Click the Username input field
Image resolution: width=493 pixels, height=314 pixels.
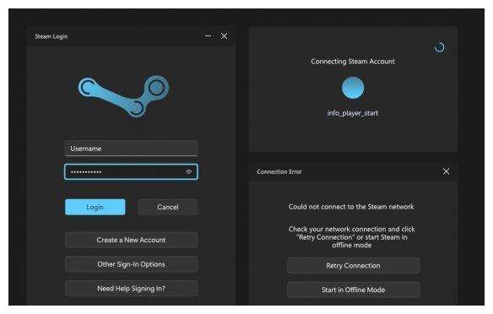131,149
